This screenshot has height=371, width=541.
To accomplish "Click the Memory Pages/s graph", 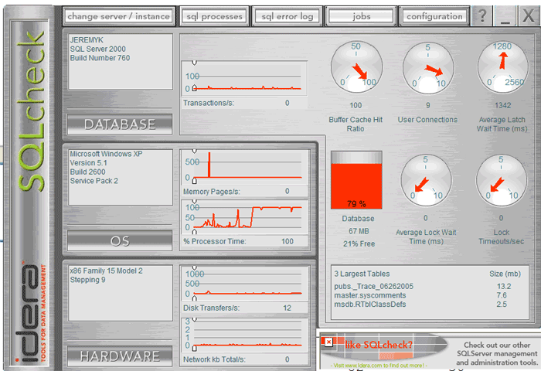I will 244,167.
